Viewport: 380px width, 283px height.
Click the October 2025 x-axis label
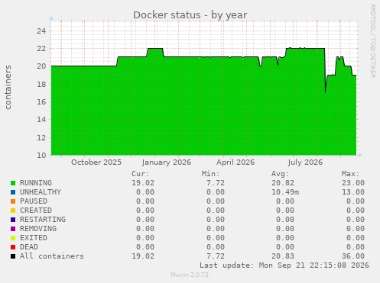pyautogui.click(x=96, y=162)
